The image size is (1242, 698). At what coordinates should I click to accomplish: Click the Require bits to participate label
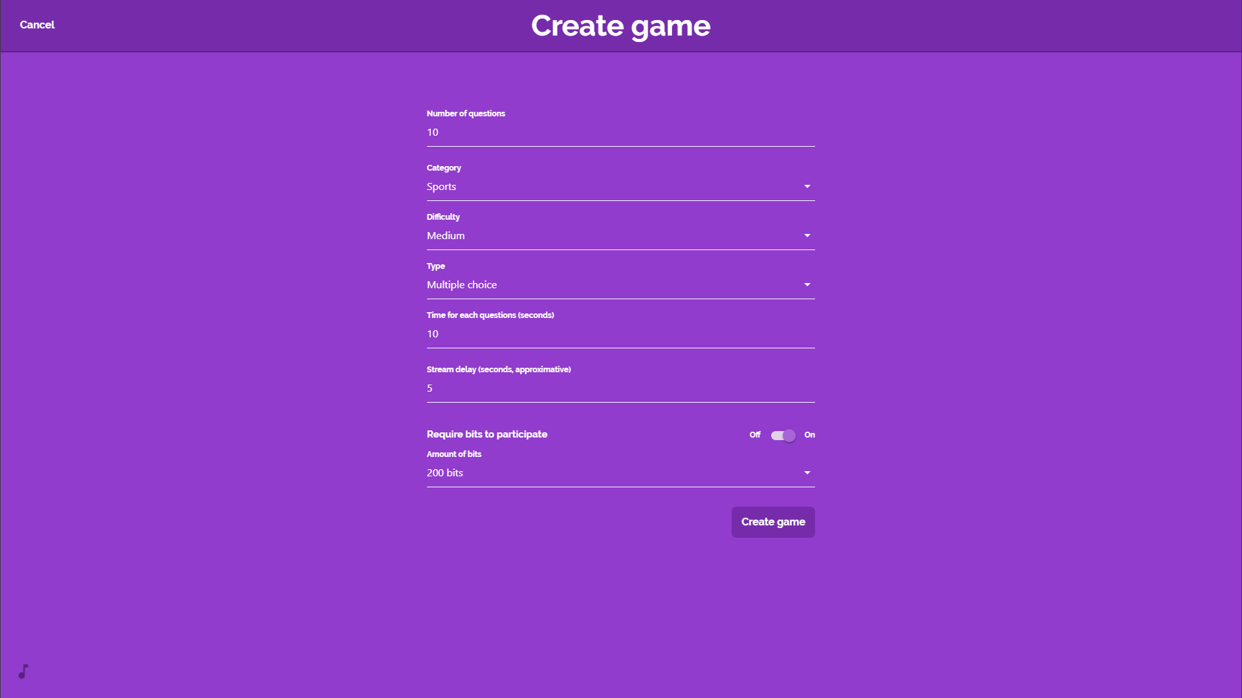[486, 434]
